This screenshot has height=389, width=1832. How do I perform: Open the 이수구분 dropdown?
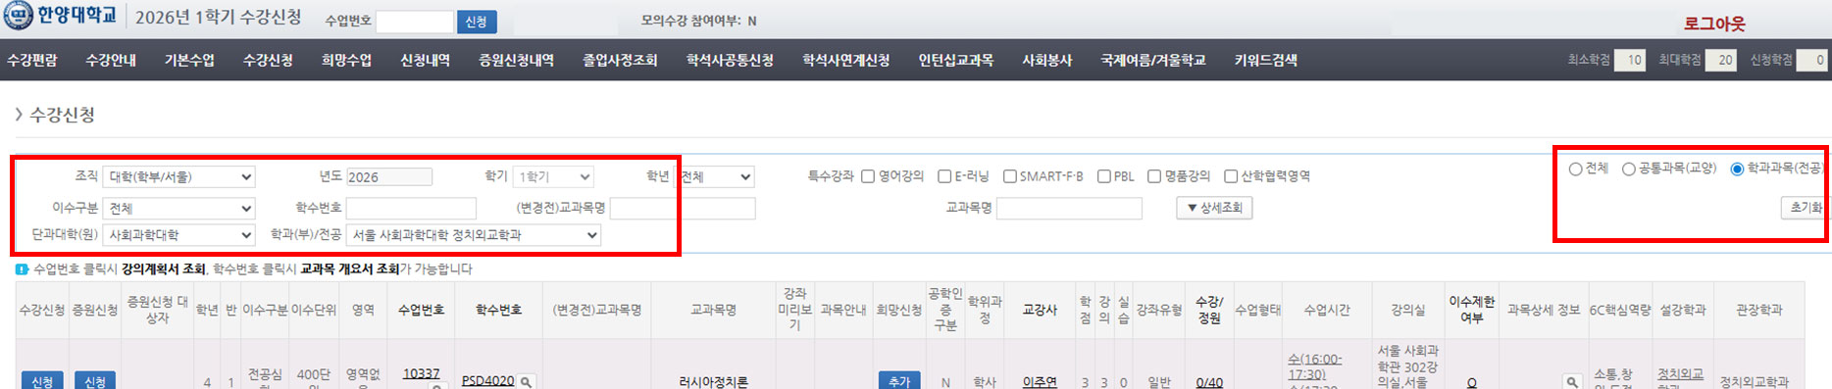coord(179,209)
